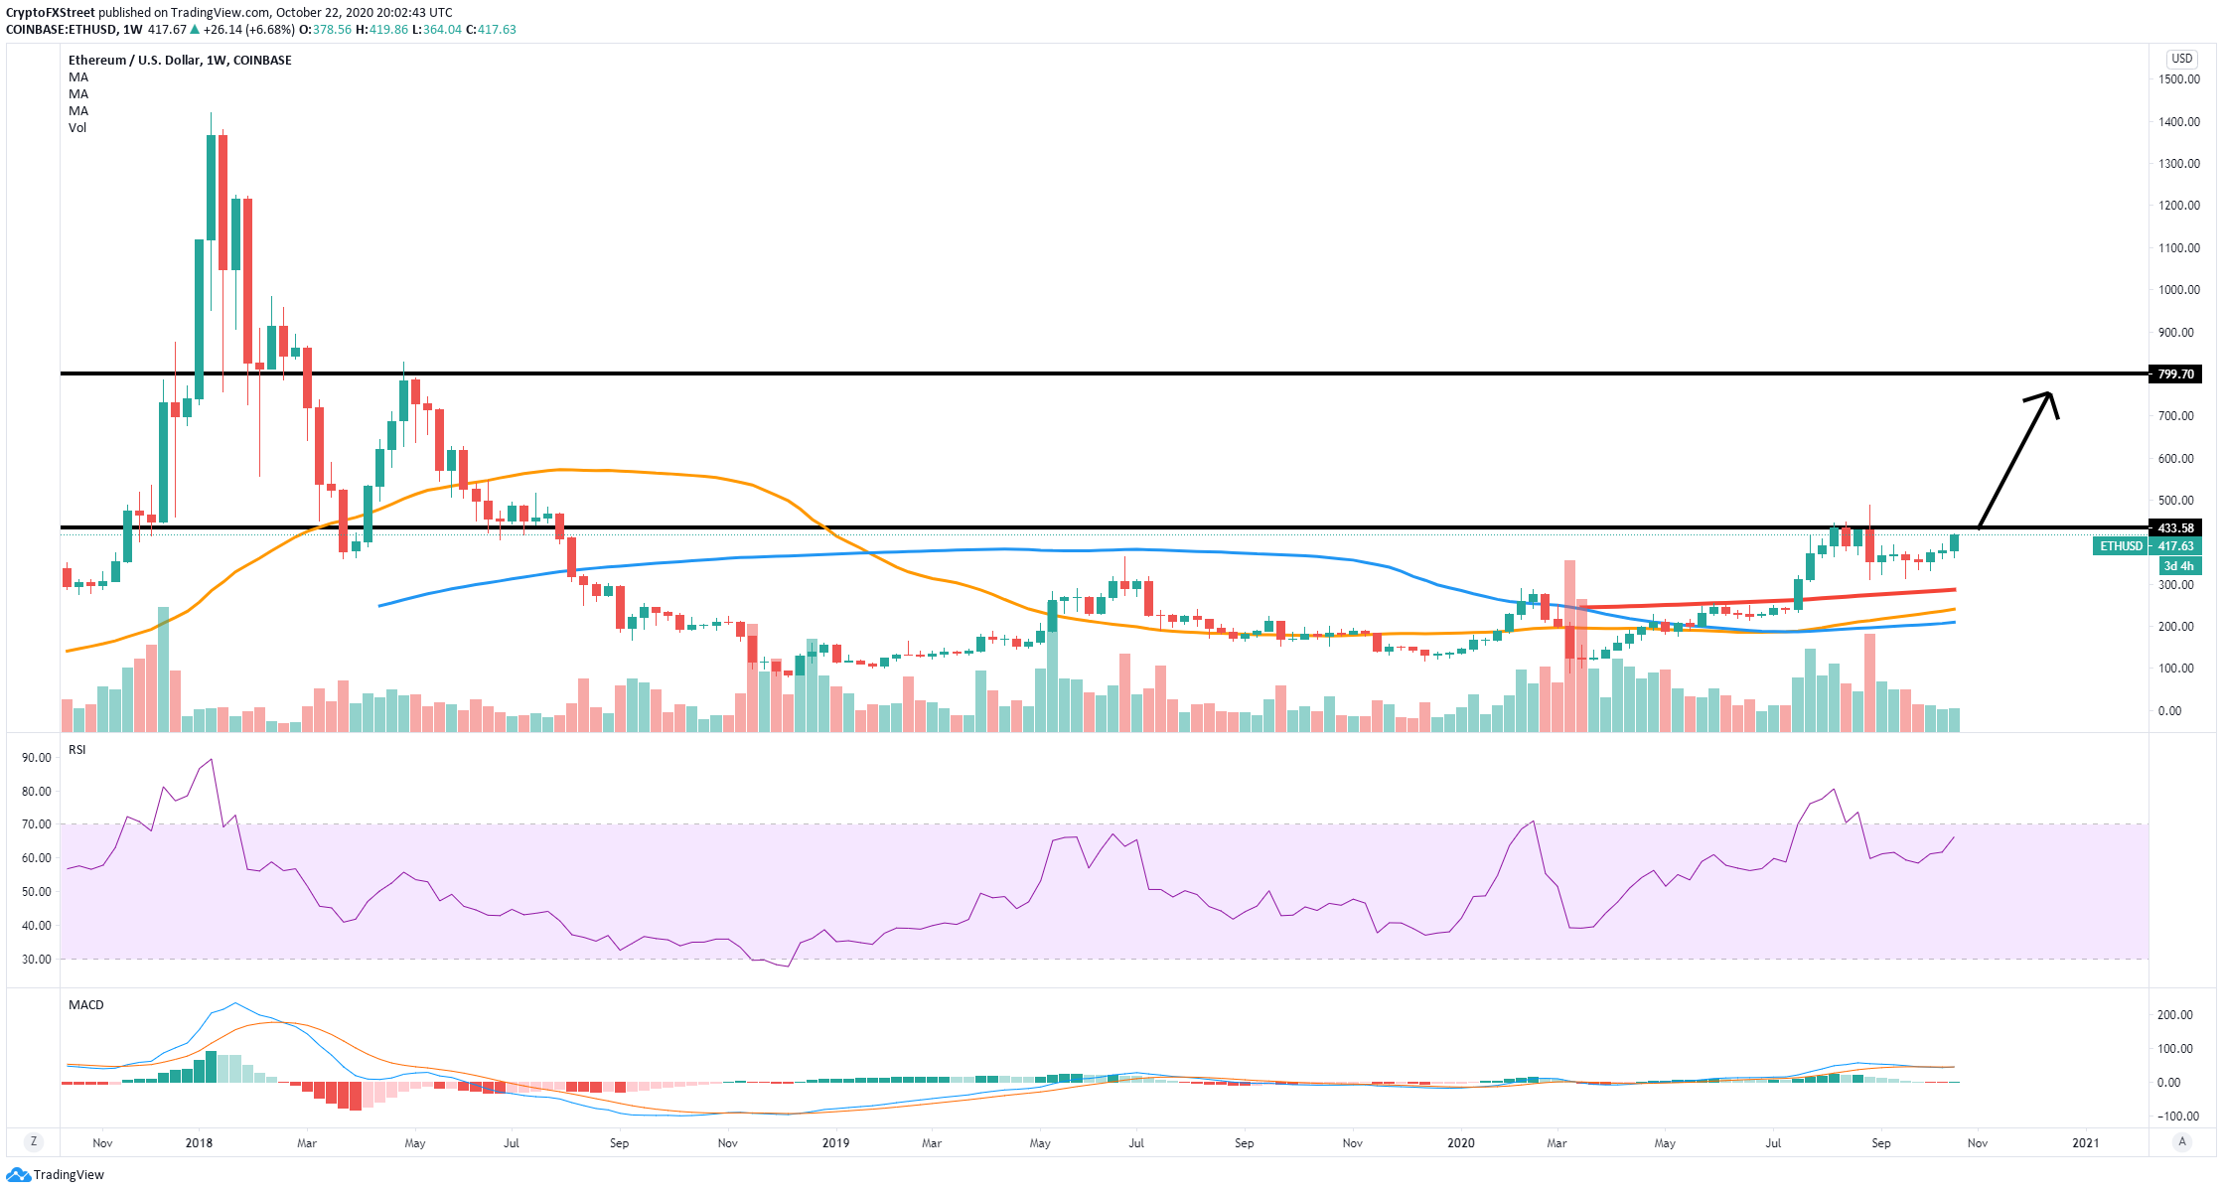
Task: Open the USD currency selector
Action: (2182, 59)
